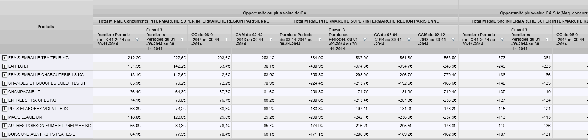
Task: Open filter icon on first CAM du 02-12 column
Action: coord(271,40)
